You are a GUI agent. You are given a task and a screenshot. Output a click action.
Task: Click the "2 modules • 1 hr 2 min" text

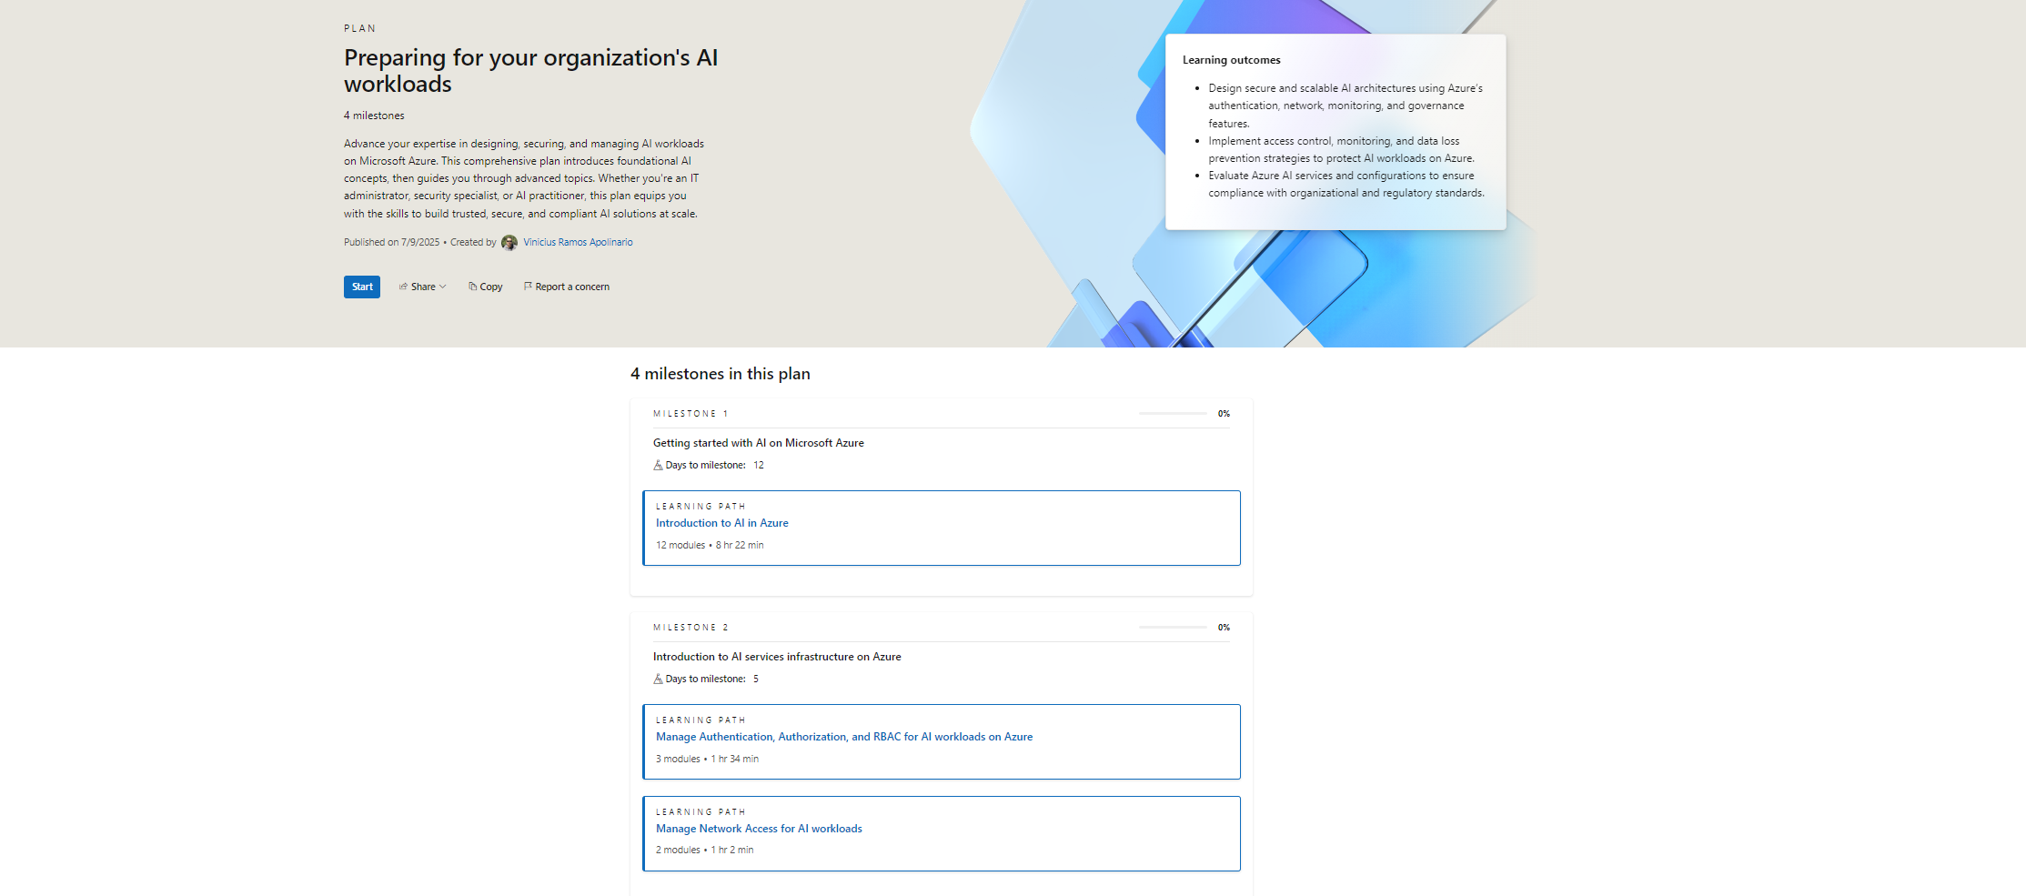point(705,851)
